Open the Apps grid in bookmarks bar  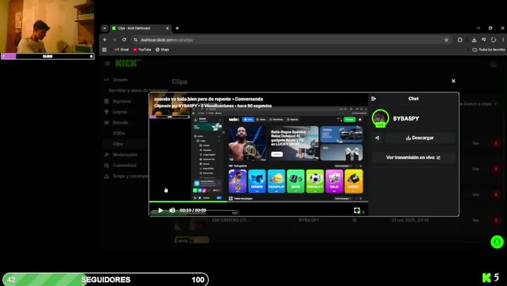104,50
